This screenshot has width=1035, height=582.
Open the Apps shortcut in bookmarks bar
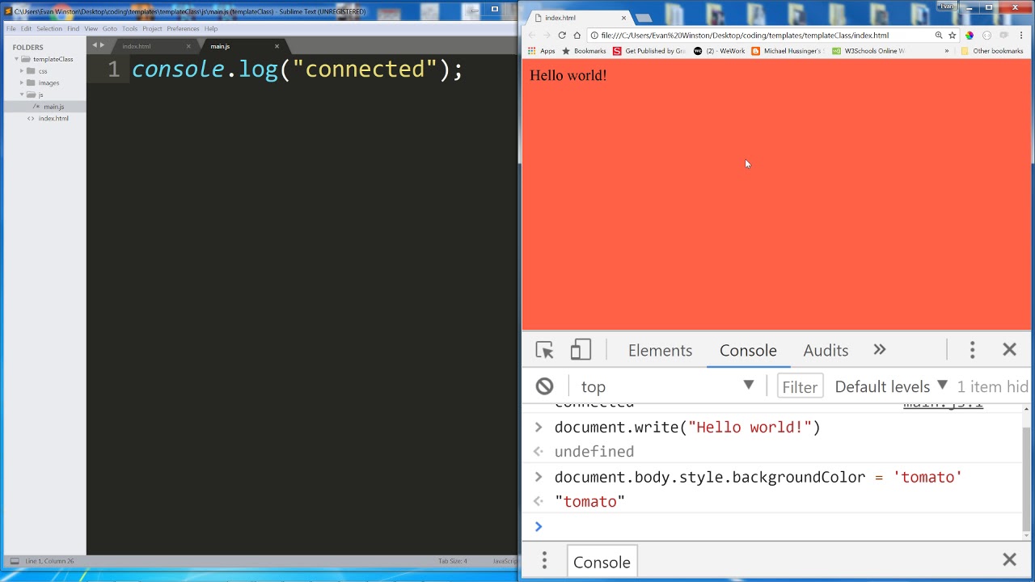(541, 51)
